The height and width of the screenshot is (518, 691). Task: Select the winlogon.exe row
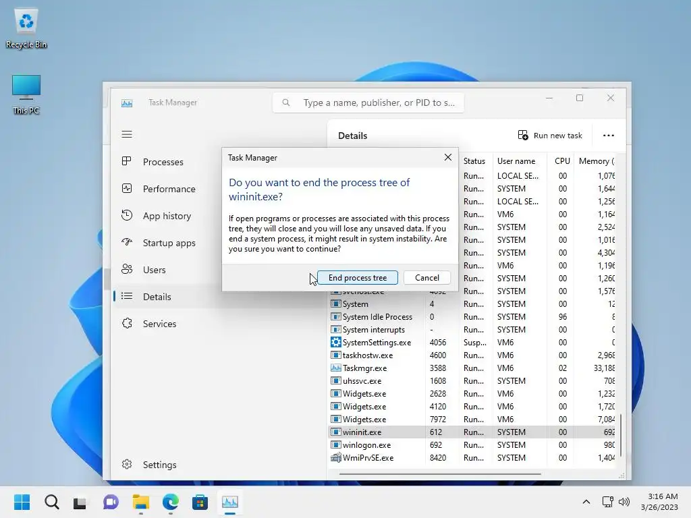[472, 445]
